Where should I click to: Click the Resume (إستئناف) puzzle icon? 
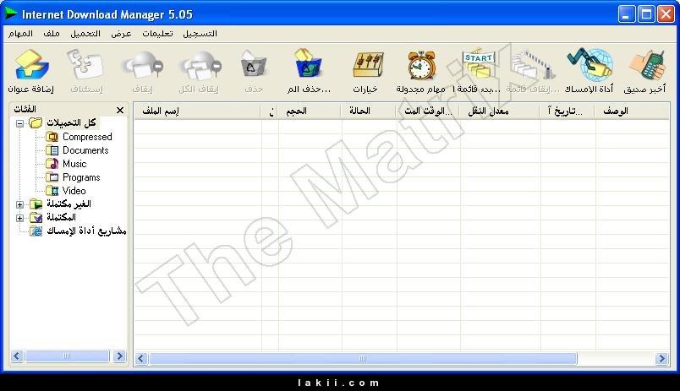86,66
